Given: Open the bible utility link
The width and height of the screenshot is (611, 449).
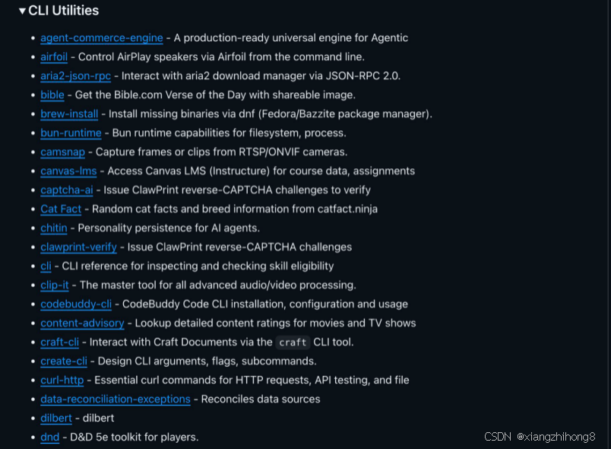Looking at the screenshot, I should click(52, 95).
